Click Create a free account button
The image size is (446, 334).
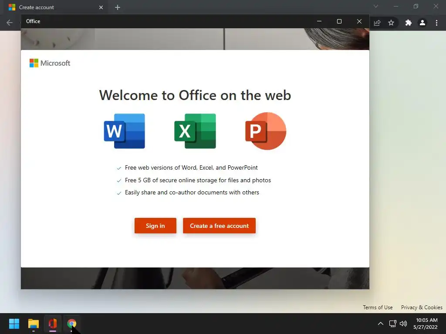tap(220, 226)
